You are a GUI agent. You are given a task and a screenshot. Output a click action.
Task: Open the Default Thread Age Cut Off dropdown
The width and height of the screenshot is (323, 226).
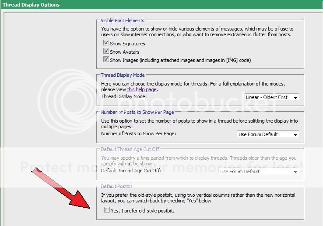[258, 171]
